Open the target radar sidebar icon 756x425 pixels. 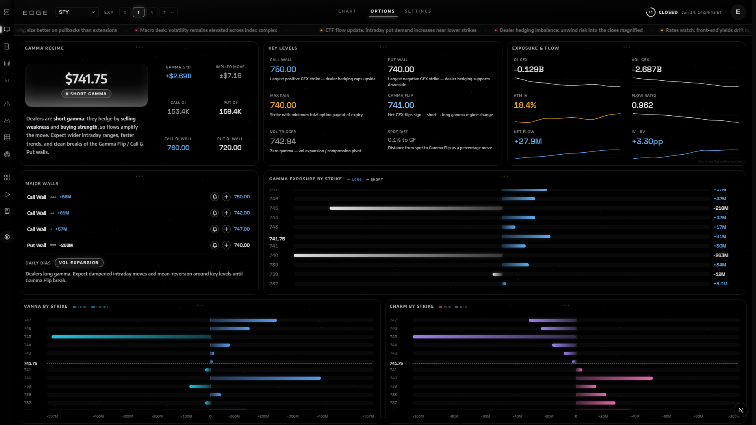coord(7,154)
